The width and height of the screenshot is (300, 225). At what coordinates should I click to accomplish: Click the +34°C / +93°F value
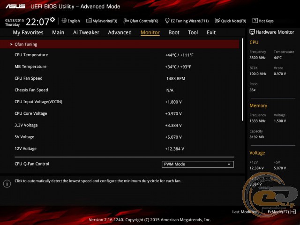click(x=178, y=67)
